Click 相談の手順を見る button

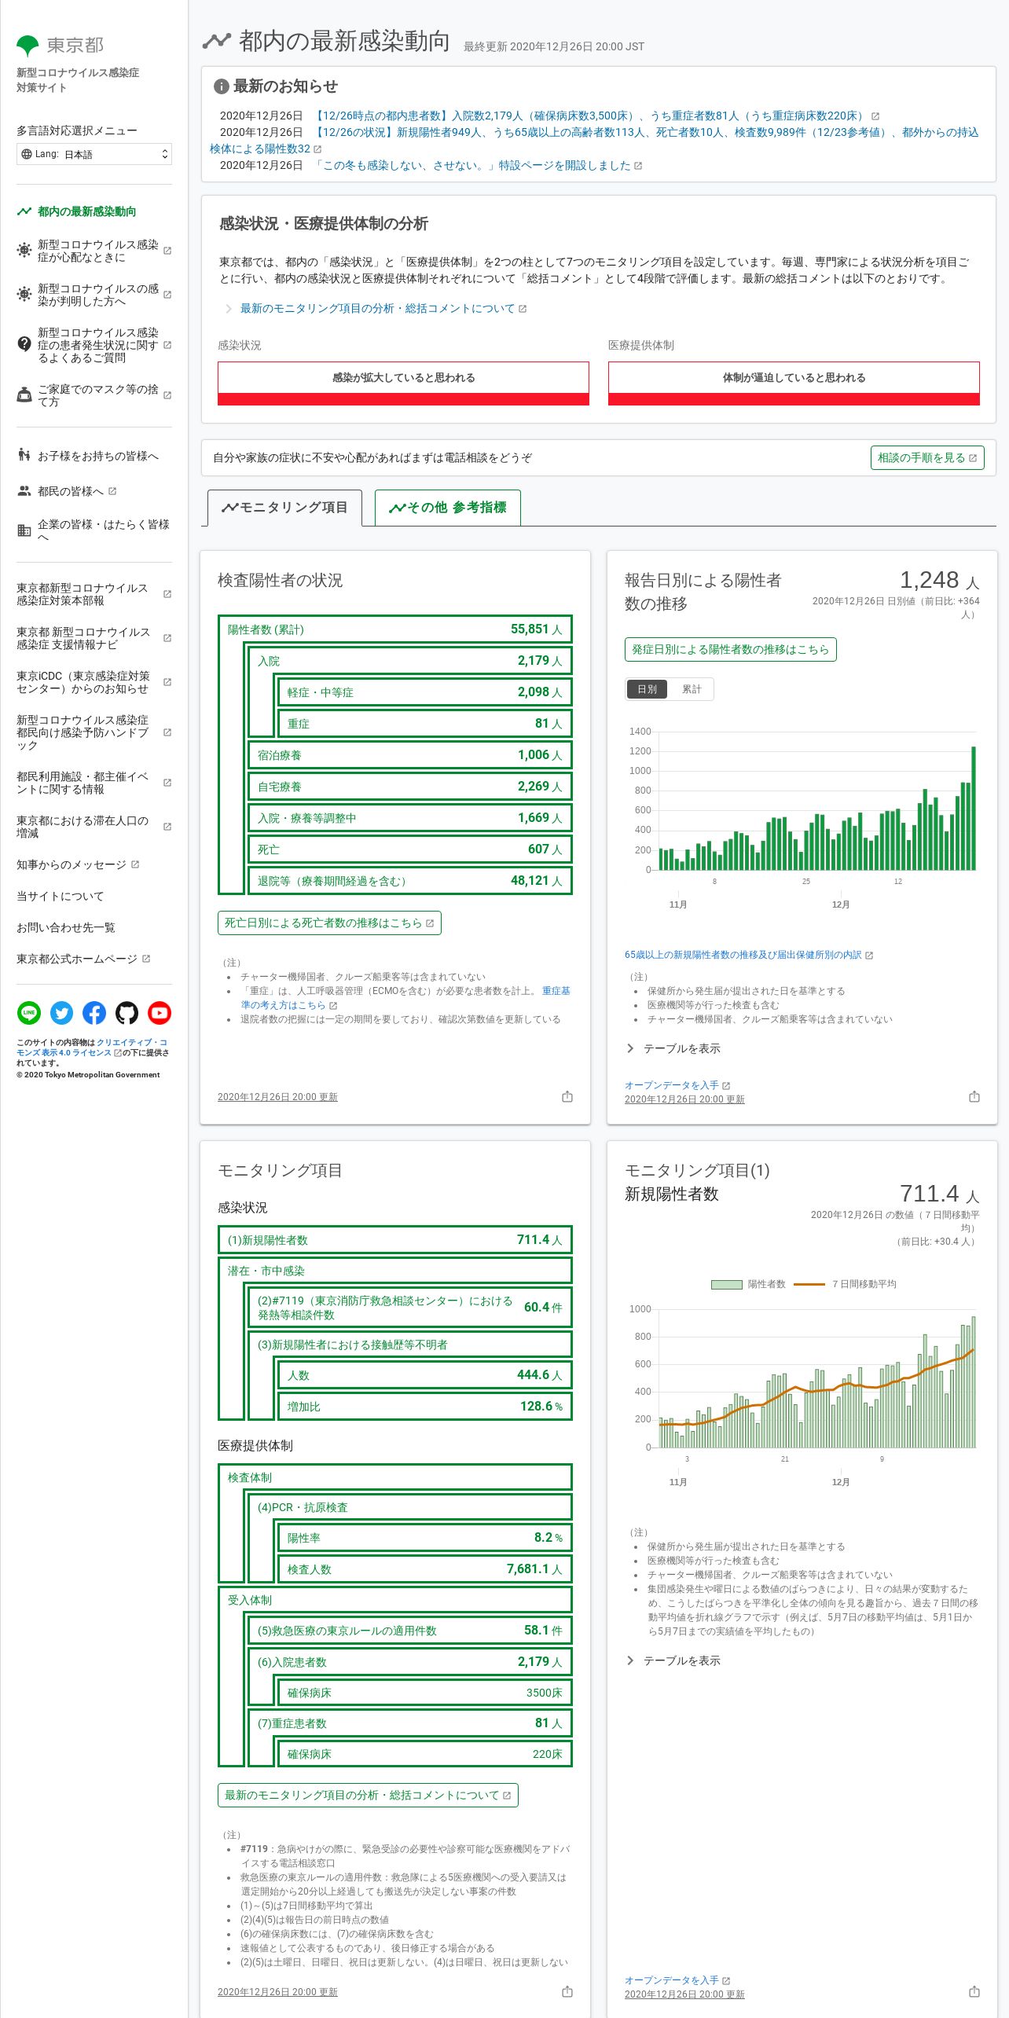[x=927, y=457]
